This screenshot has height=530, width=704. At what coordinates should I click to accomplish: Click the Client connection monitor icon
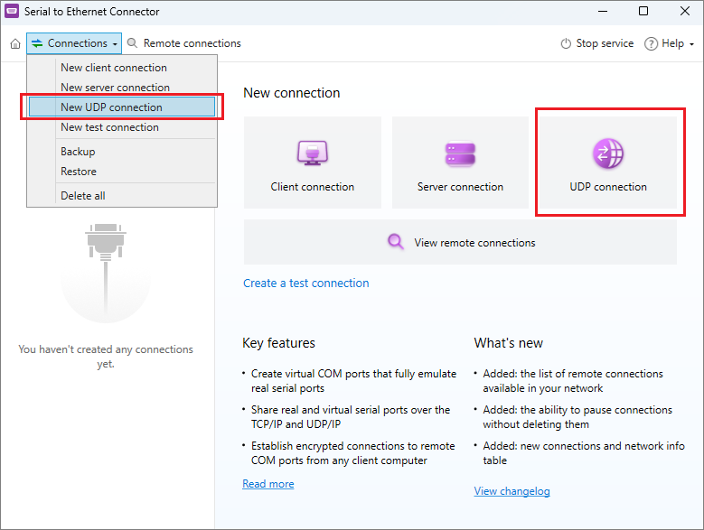(313, 153)
